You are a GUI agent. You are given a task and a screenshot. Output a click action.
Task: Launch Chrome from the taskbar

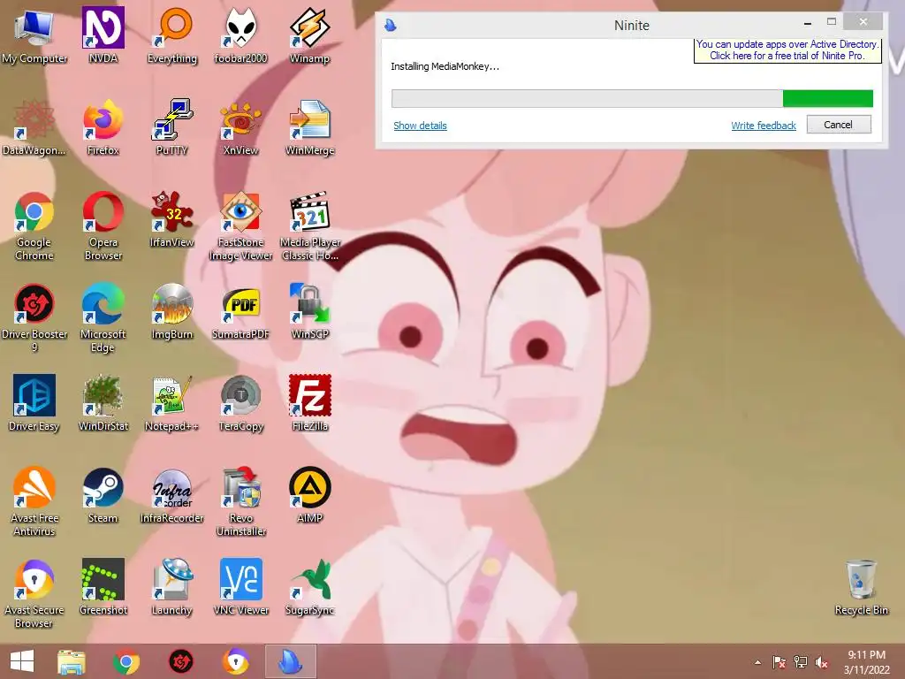126,661
